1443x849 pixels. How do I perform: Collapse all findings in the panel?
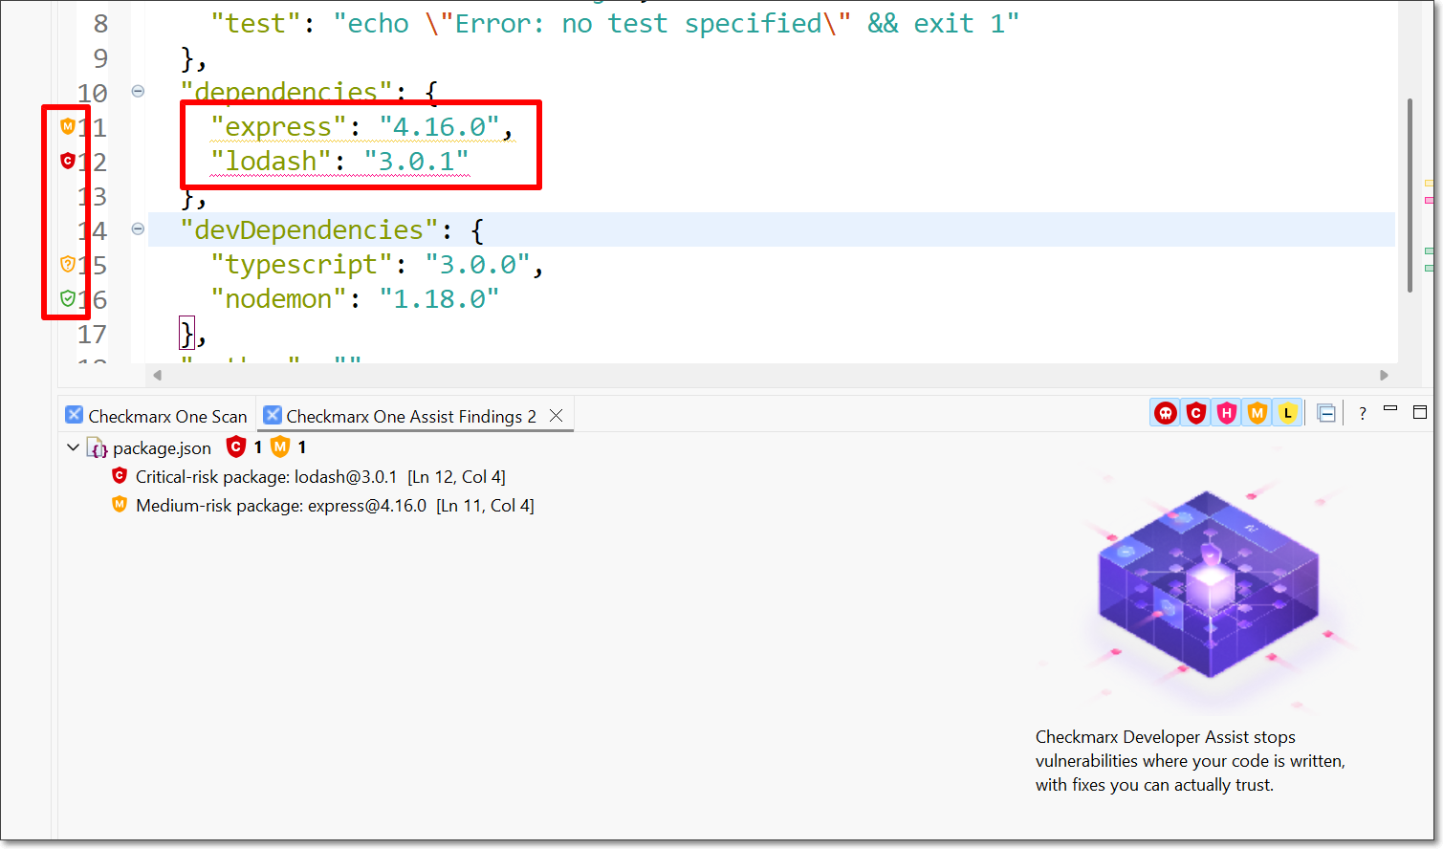pyautogui.click(x=1326, y=413)
